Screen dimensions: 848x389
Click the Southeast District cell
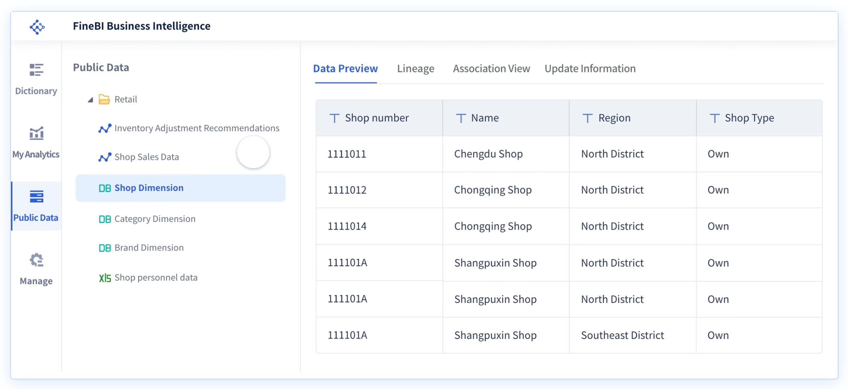pos(622,336)
